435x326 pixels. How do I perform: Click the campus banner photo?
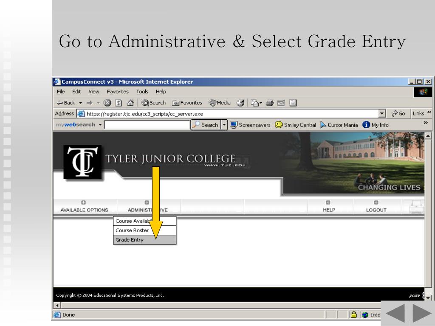click(354, 163)
